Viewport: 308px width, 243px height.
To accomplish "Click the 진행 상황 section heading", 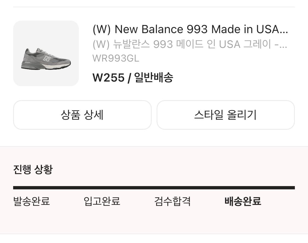I will pyautogui.click(x=33, y=170).
